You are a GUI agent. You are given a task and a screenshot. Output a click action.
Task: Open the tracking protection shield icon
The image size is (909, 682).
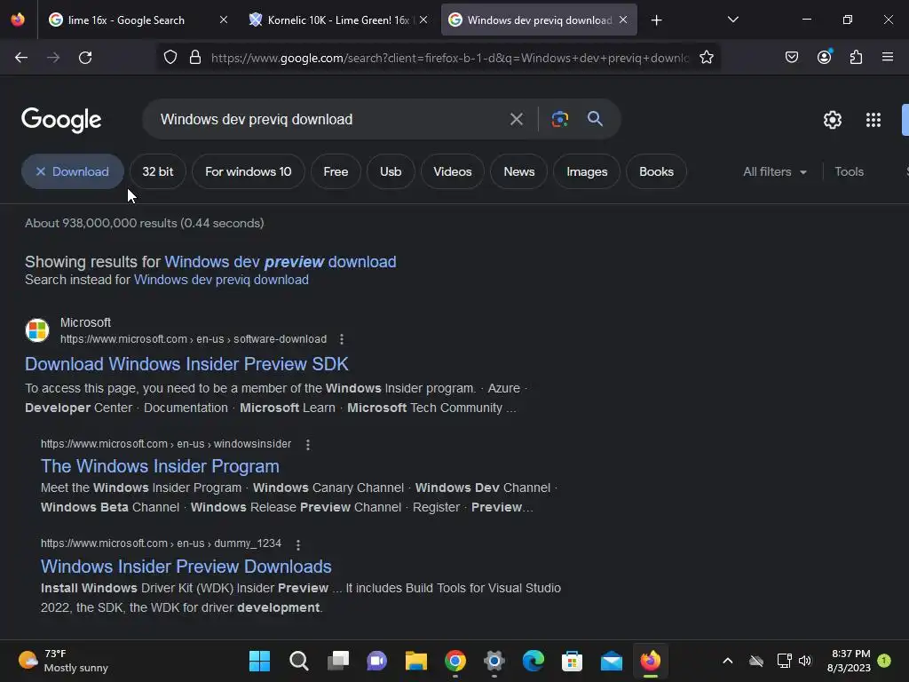[170, 58]
